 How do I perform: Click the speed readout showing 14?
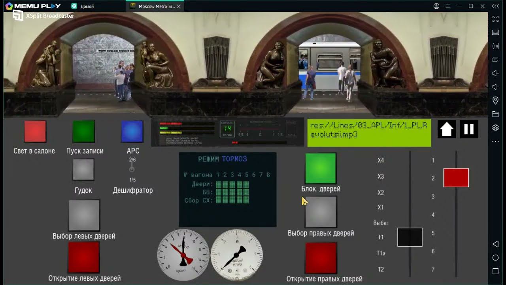tap(227, 129)
